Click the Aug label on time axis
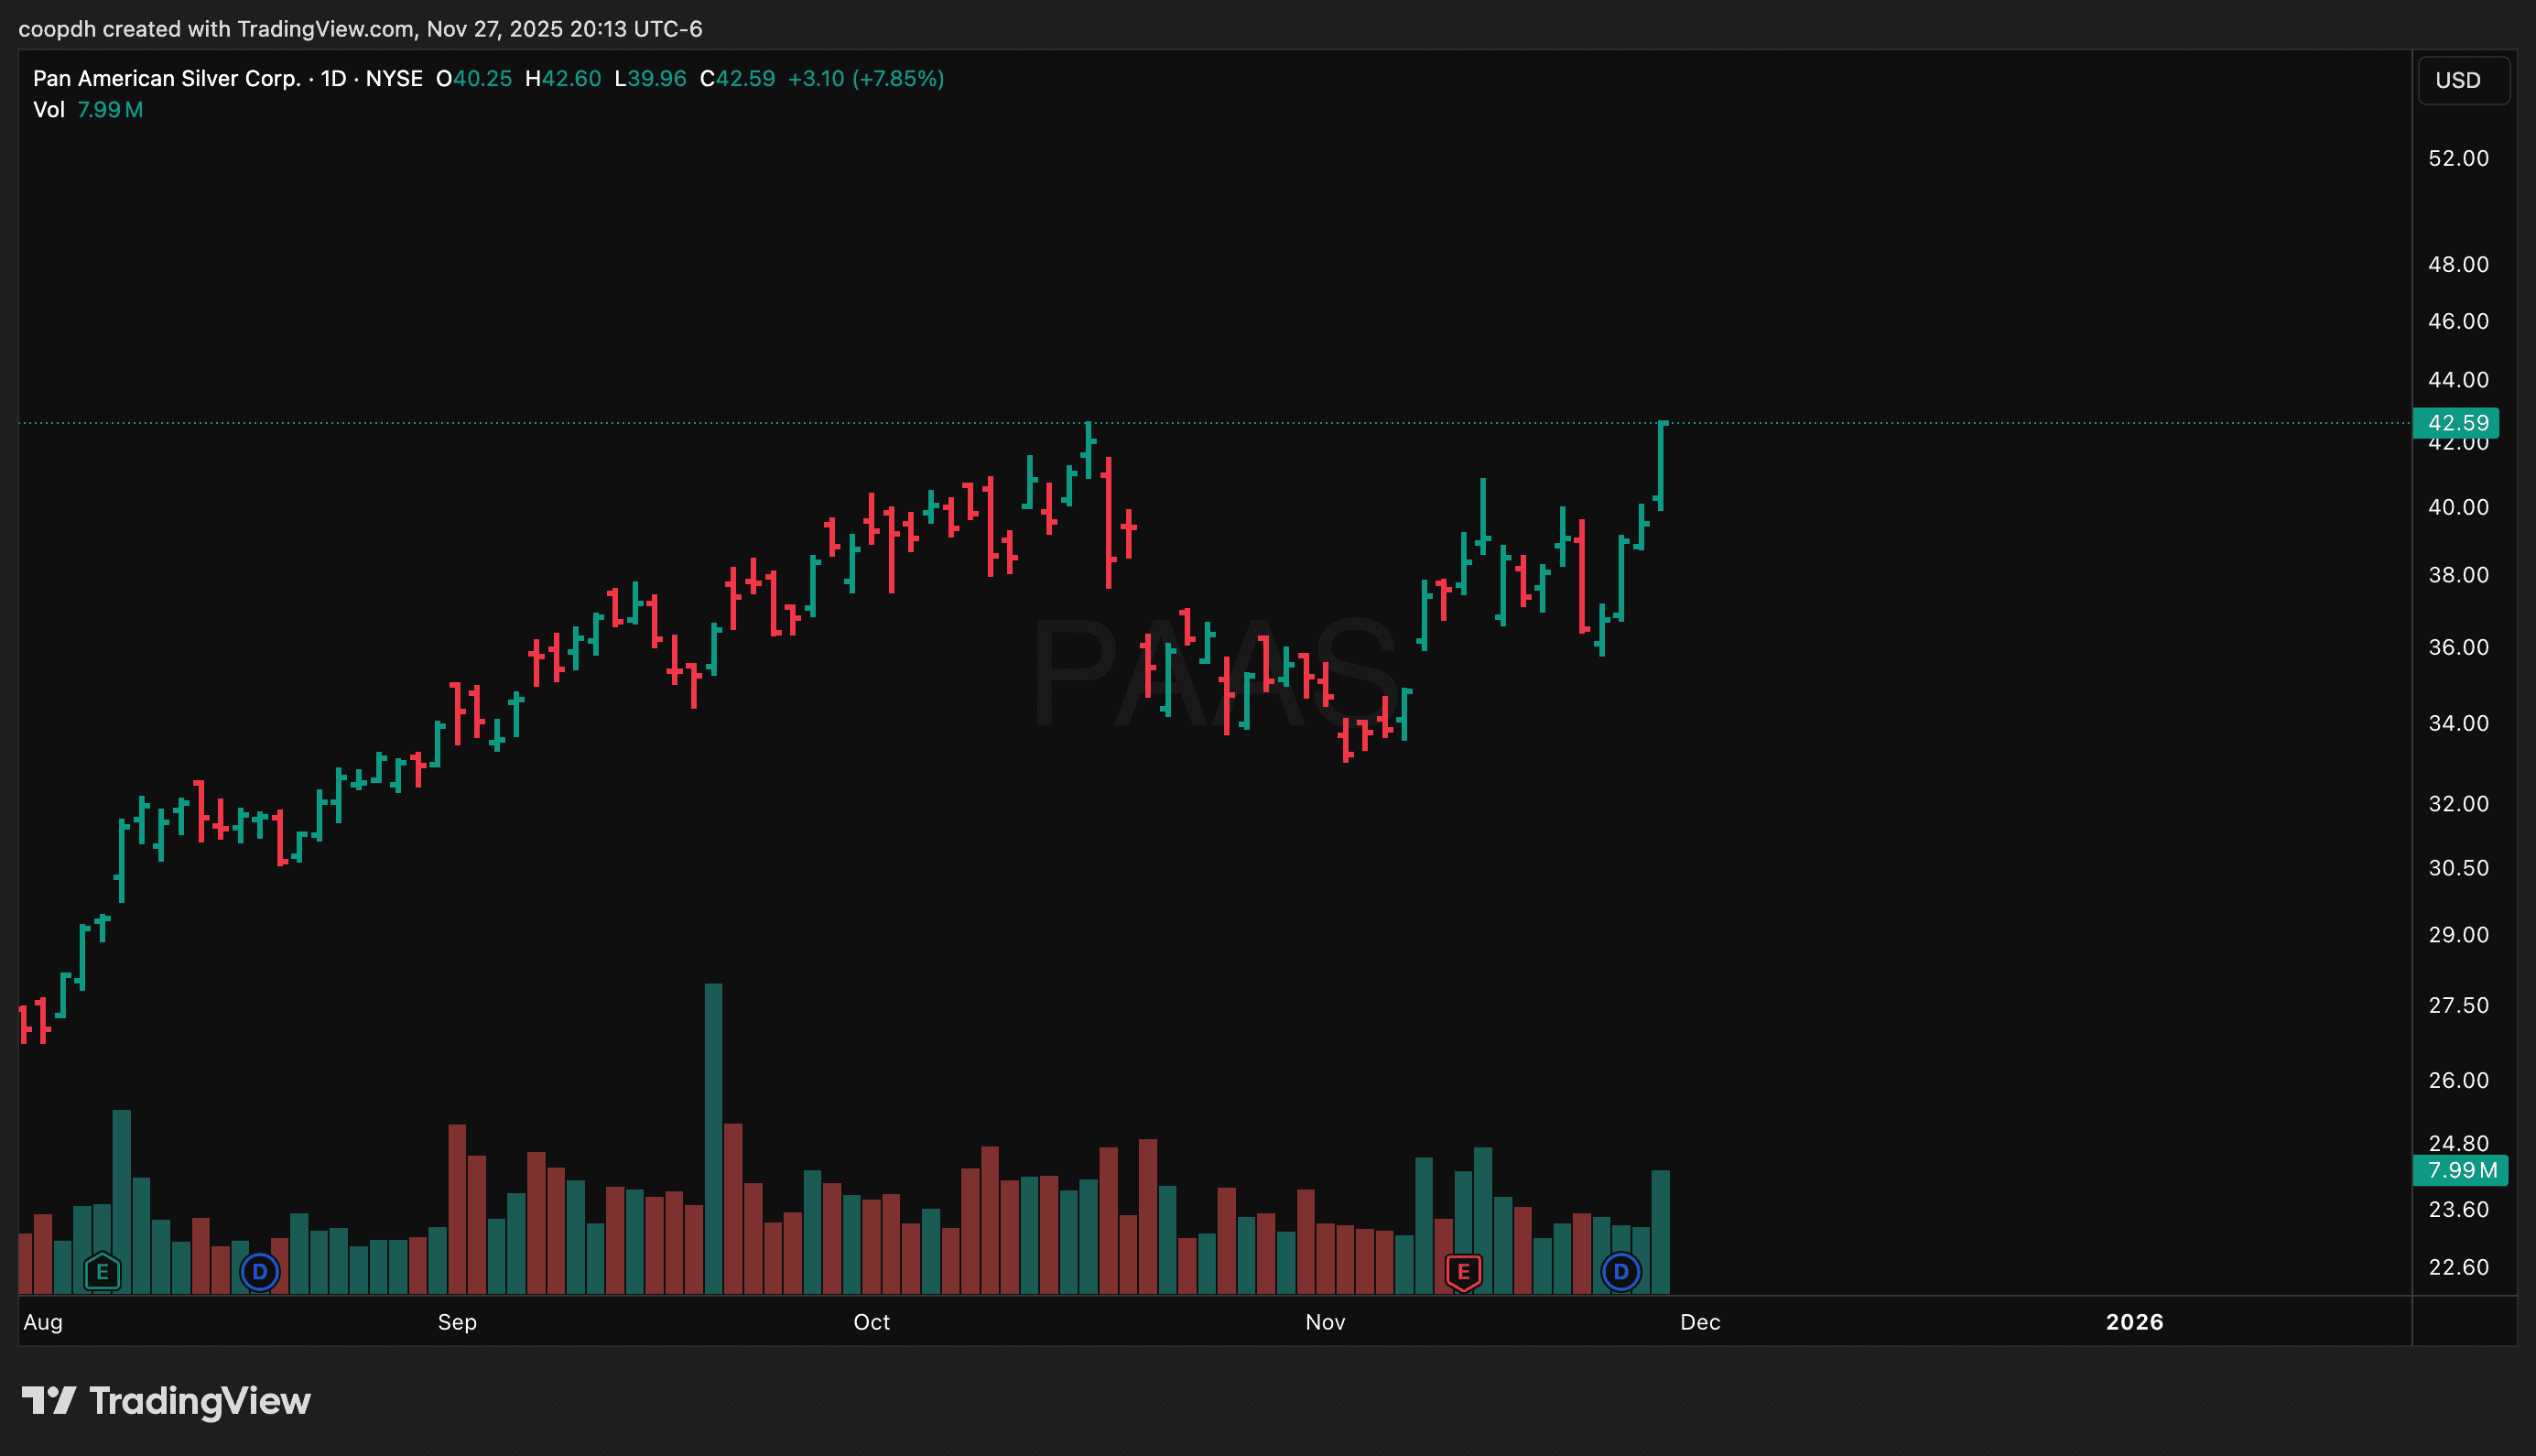 (x=43, y=1322)
